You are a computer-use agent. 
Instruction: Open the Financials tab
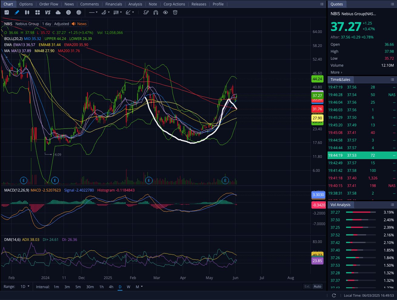pyautogui.click(x=114, y=4)
